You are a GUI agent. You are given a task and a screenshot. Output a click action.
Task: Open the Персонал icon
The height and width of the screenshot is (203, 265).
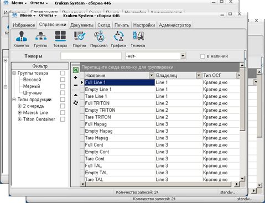click(99, 39)
